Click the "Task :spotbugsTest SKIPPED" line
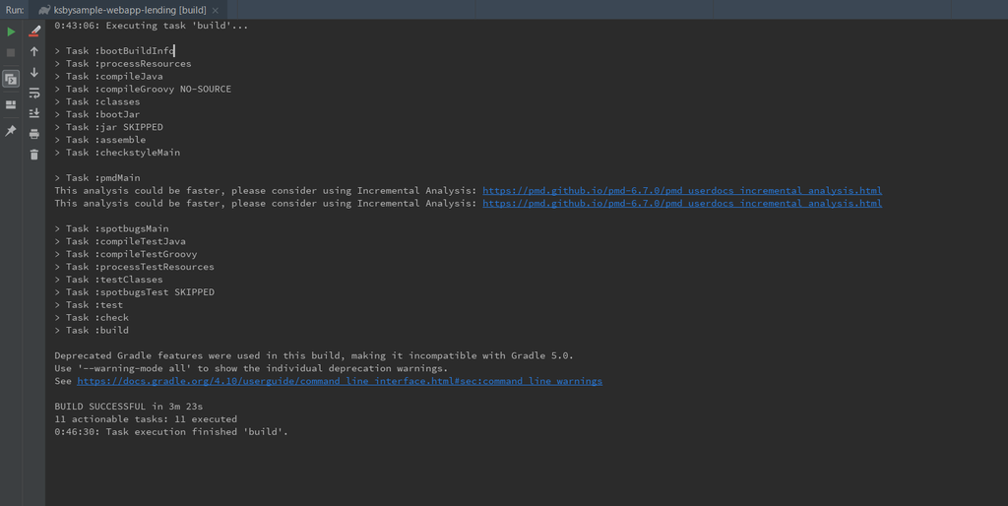This screenshot has width=1008, height=506. point(134,292)
